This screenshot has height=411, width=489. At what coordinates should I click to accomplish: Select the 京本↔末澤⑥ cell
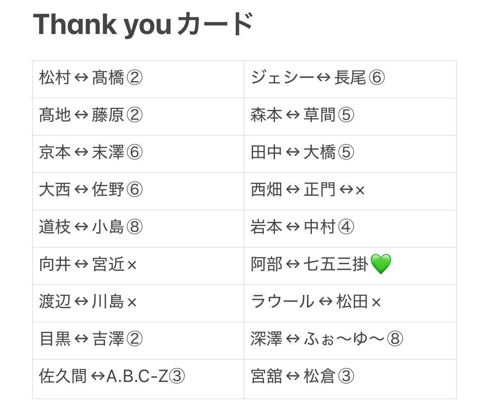click(x=138, y=154)
